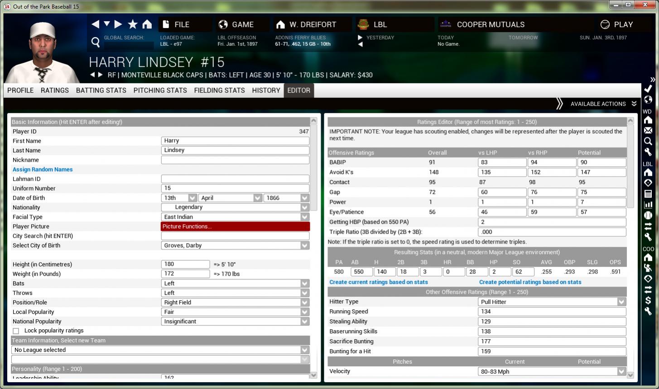659x389 pixels.
Task: Open the bookmarks star icon
Action: [x=133, y=24]
